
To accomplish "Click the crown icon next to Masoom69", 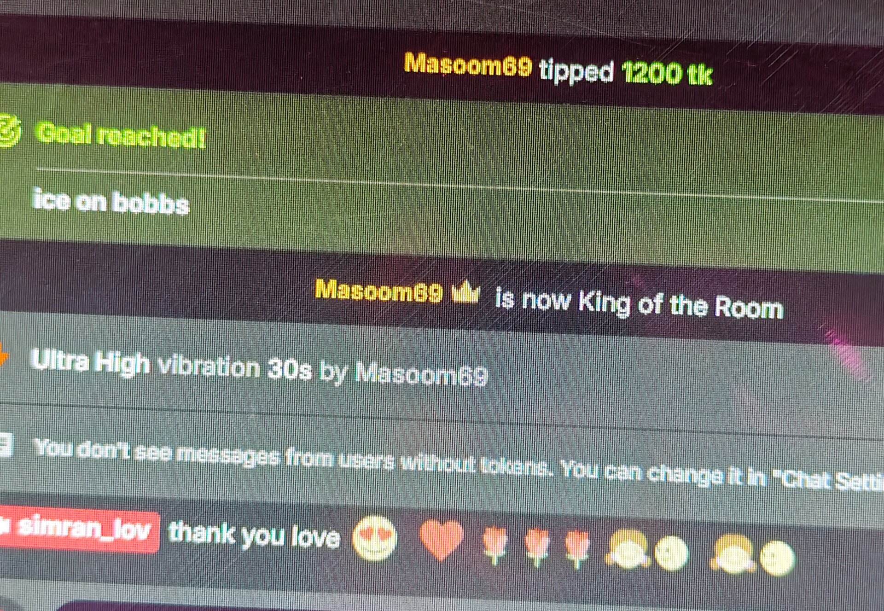I will pyautogui.click(x=465, y=292).
